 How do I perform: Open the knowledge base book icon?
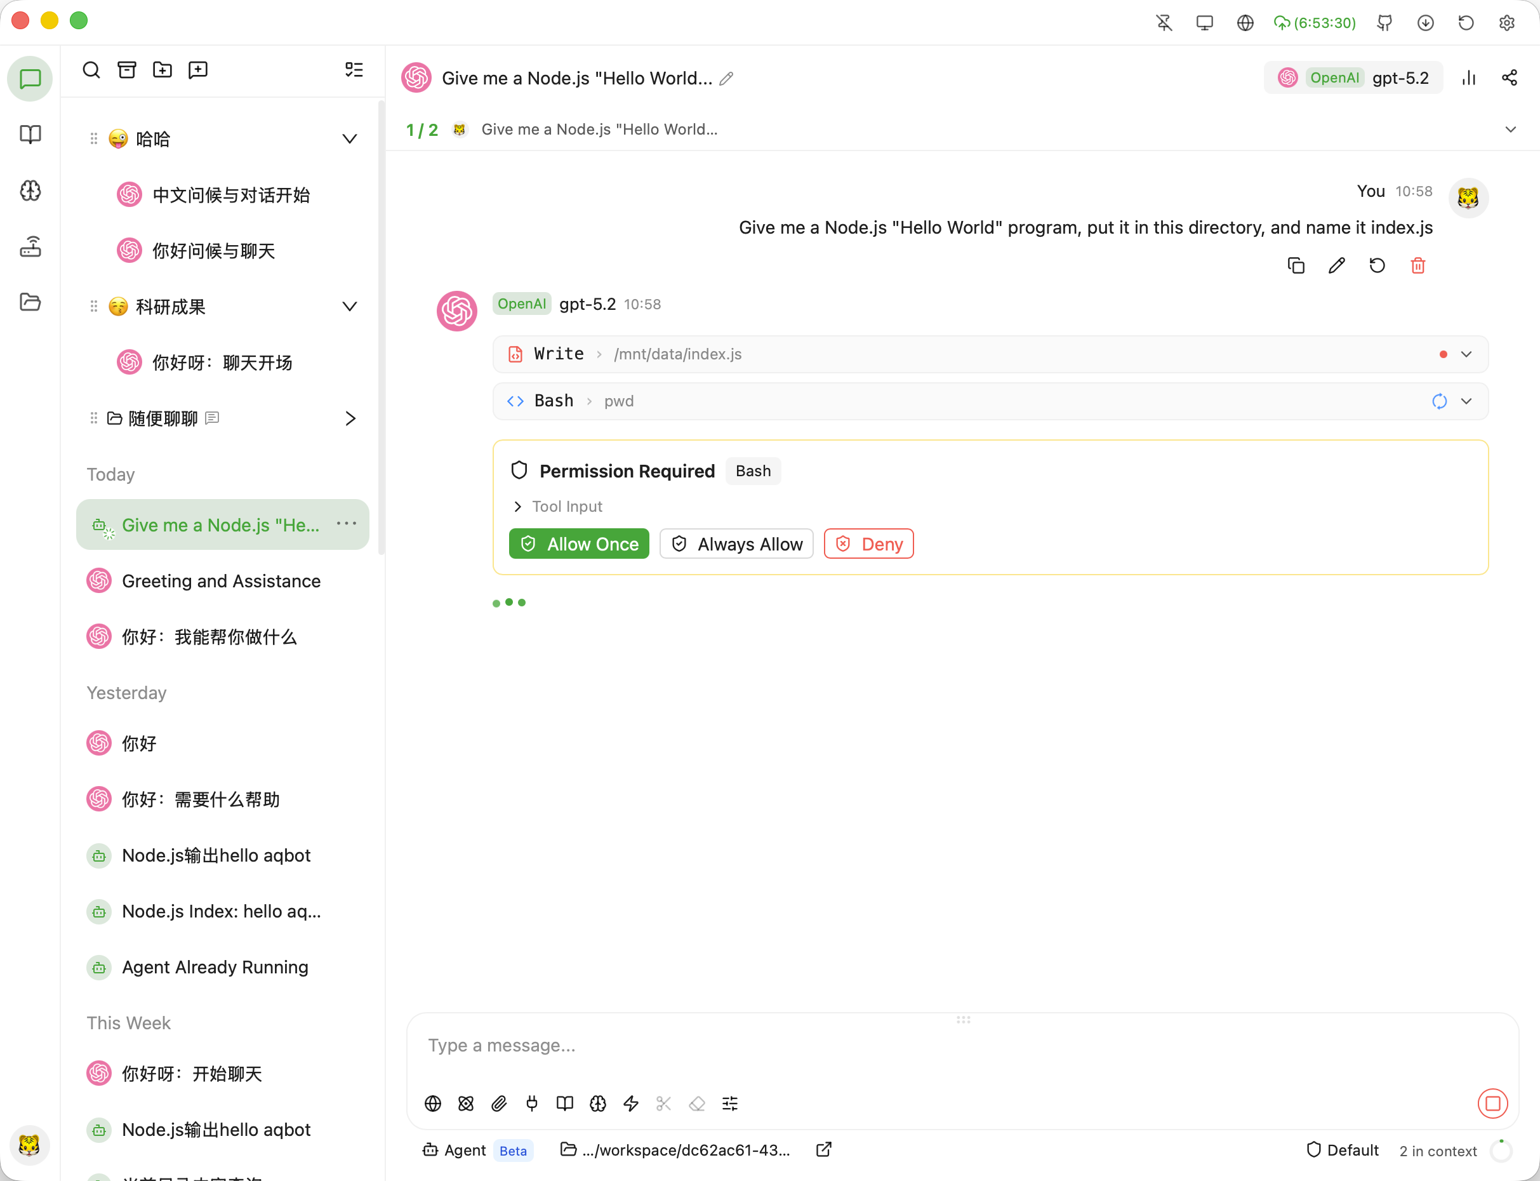(x=564, y=1104)
